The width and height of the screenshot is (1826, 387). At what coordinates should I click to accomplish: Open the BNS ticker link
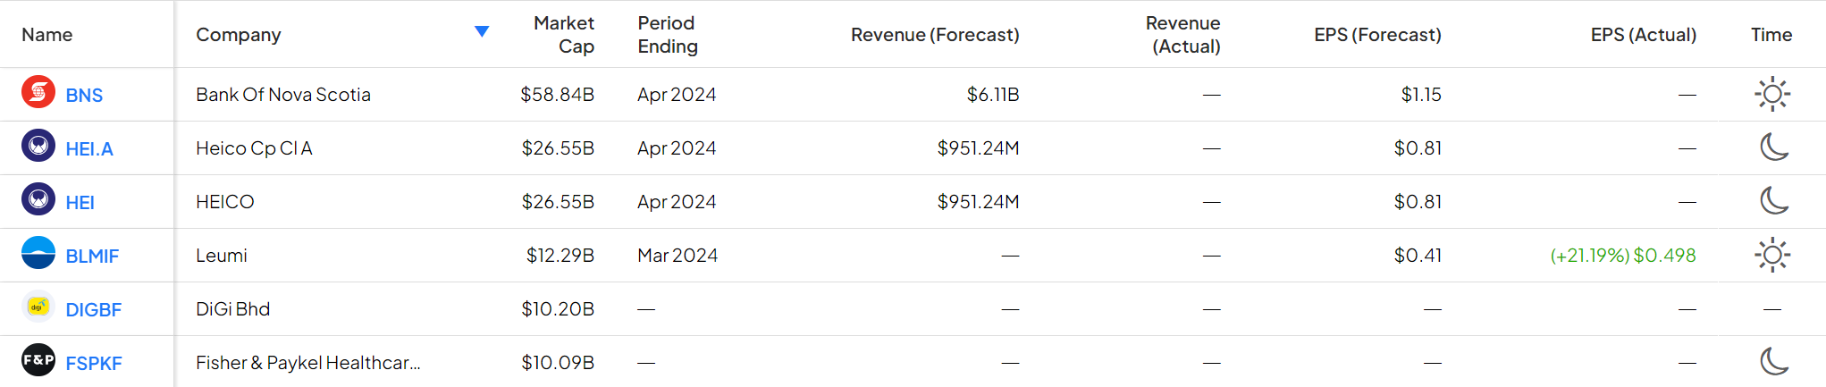pos(84,96)
